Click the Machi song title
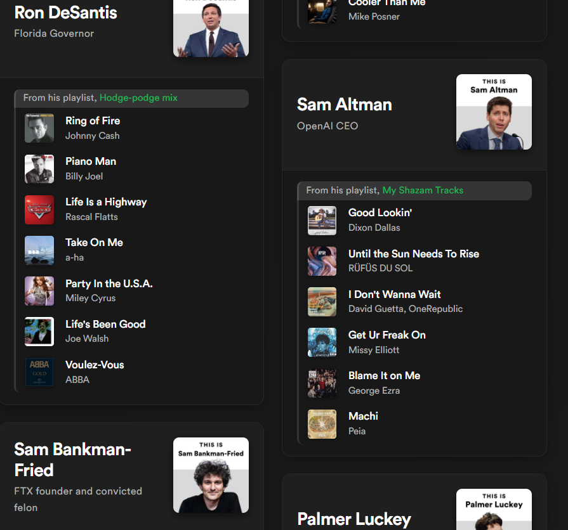568x530 pixels. tap(363, 416)
